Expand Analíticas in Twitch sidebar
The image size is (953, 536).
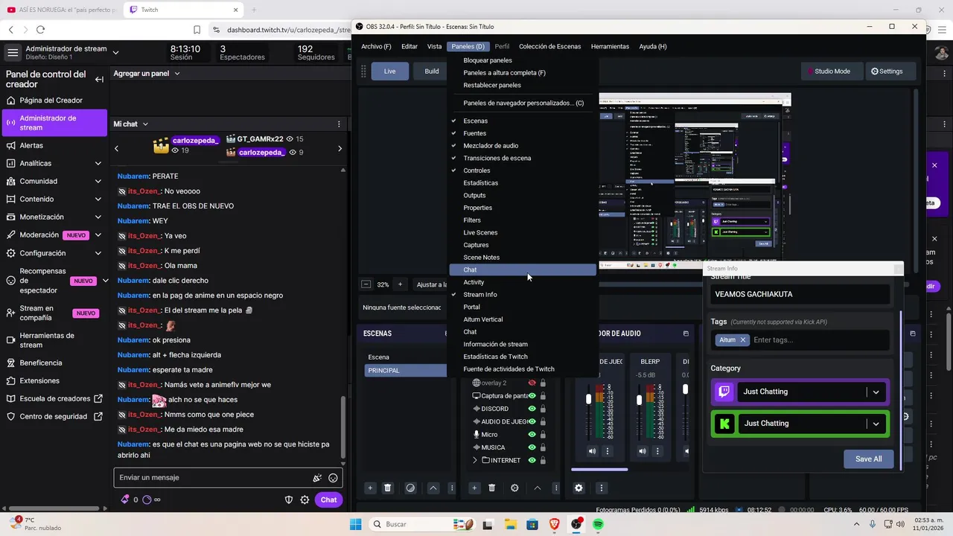(98, 164)
